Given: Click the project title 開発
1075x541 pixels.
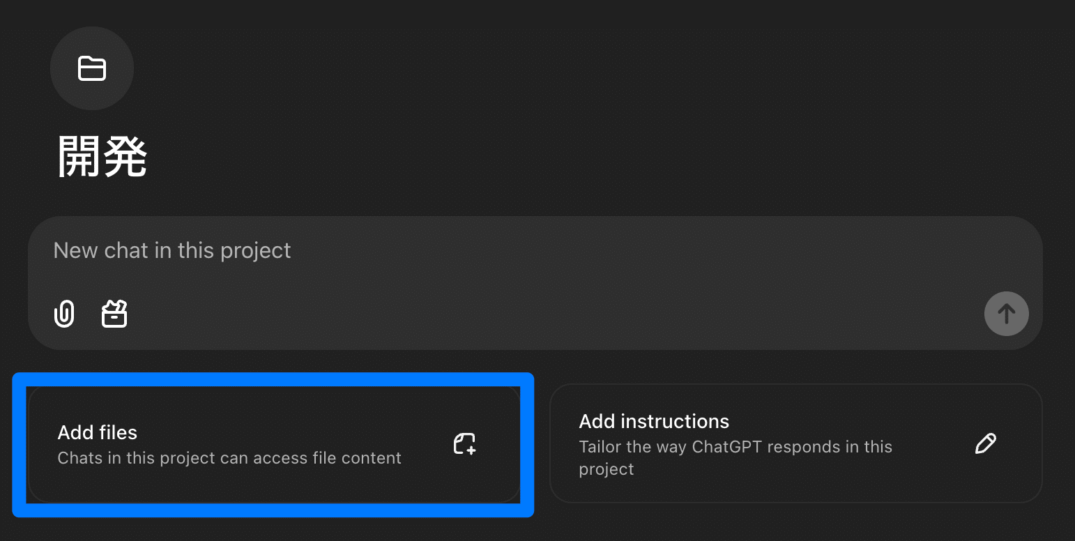Looking at the screenshot, I should coord(102,156).
